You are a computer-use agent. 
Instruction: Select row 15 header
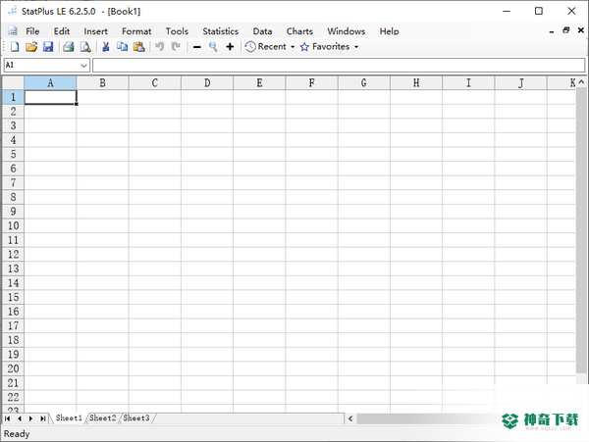click(13, 297)
